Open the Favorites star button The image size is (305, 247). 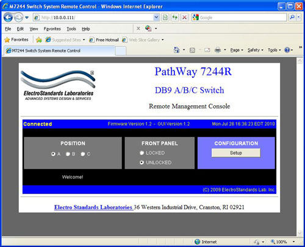(16, 40)
